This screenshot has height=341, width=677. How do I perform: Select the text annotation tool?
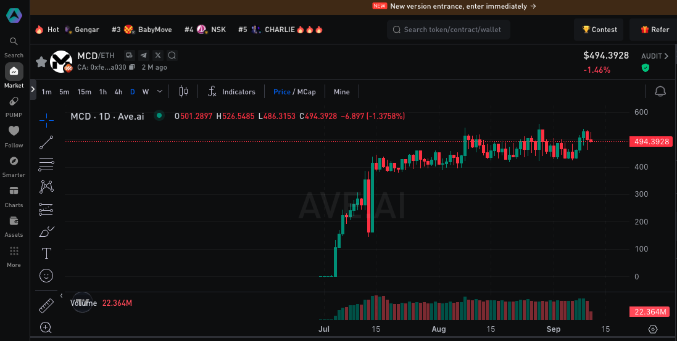[46, 253]
